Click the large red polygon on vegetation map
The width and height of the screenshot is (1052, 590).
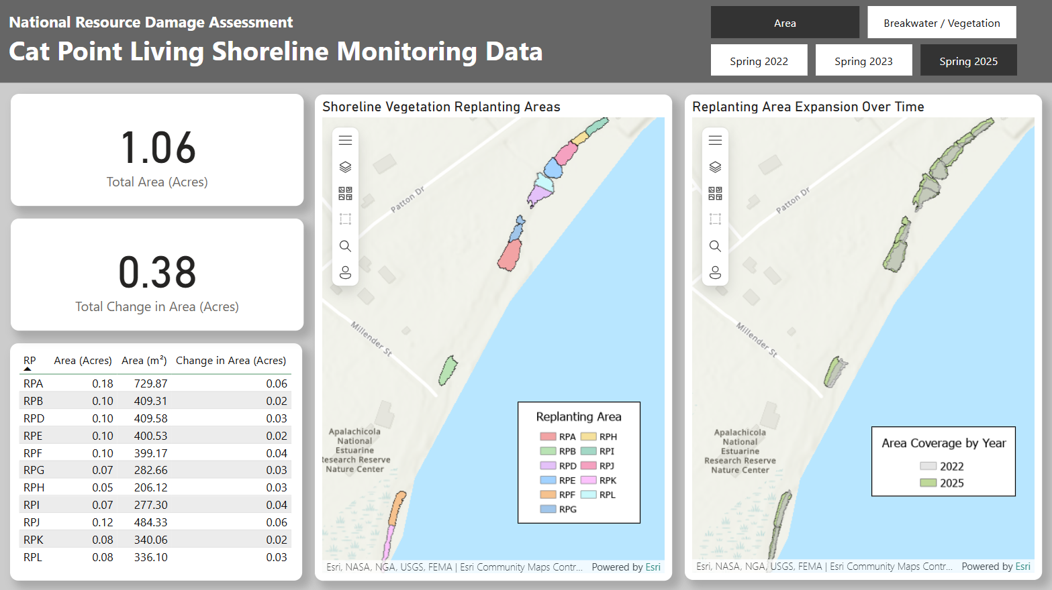click(510, 255)
